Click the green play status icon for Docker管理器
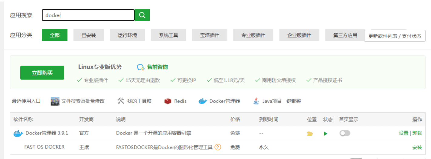The height and width of the screenshot is (159, 431). coord(326,134)
